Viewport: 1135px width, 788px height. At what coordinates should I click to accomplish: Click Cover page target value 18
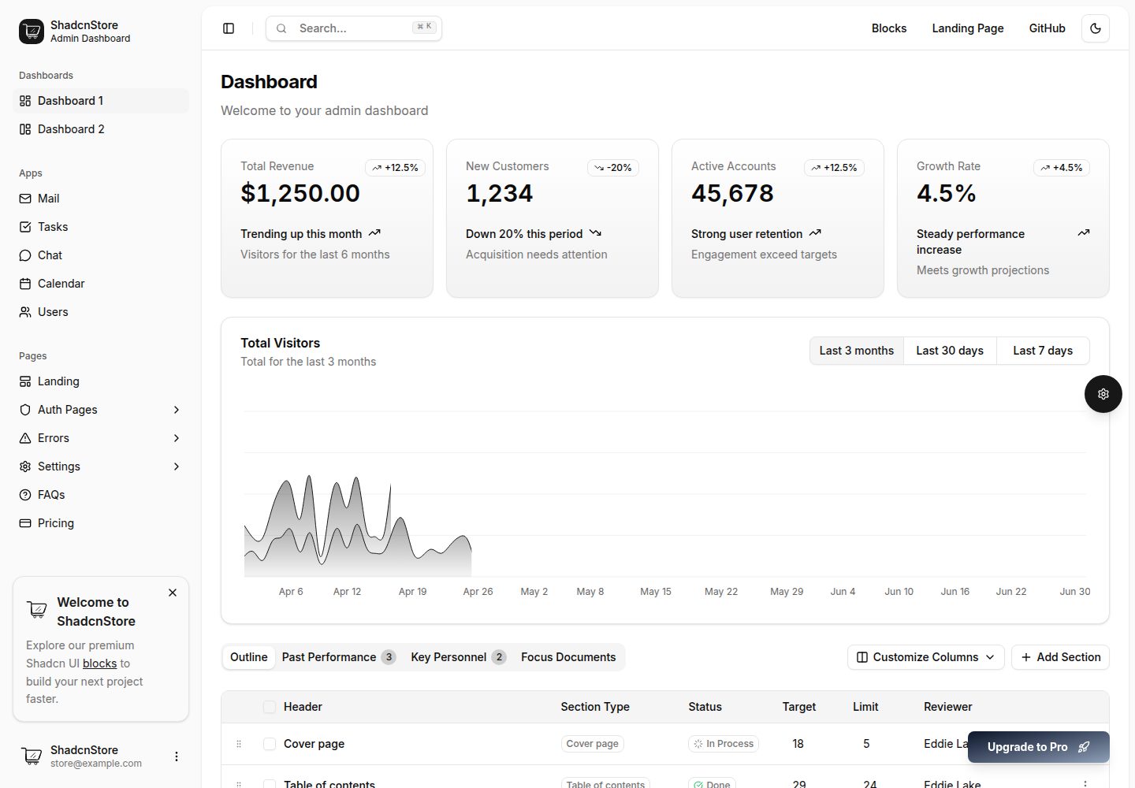click(x=798, y=744)
